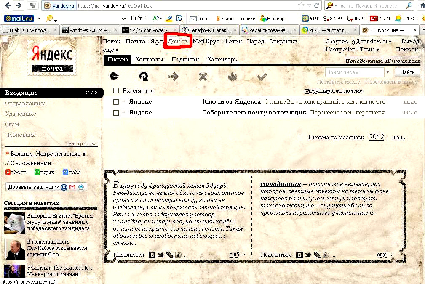The width and height of the screenshot is (425, 284).
Task: Open the search type dropdown beside the @ icon
Action: coord(55,20)
